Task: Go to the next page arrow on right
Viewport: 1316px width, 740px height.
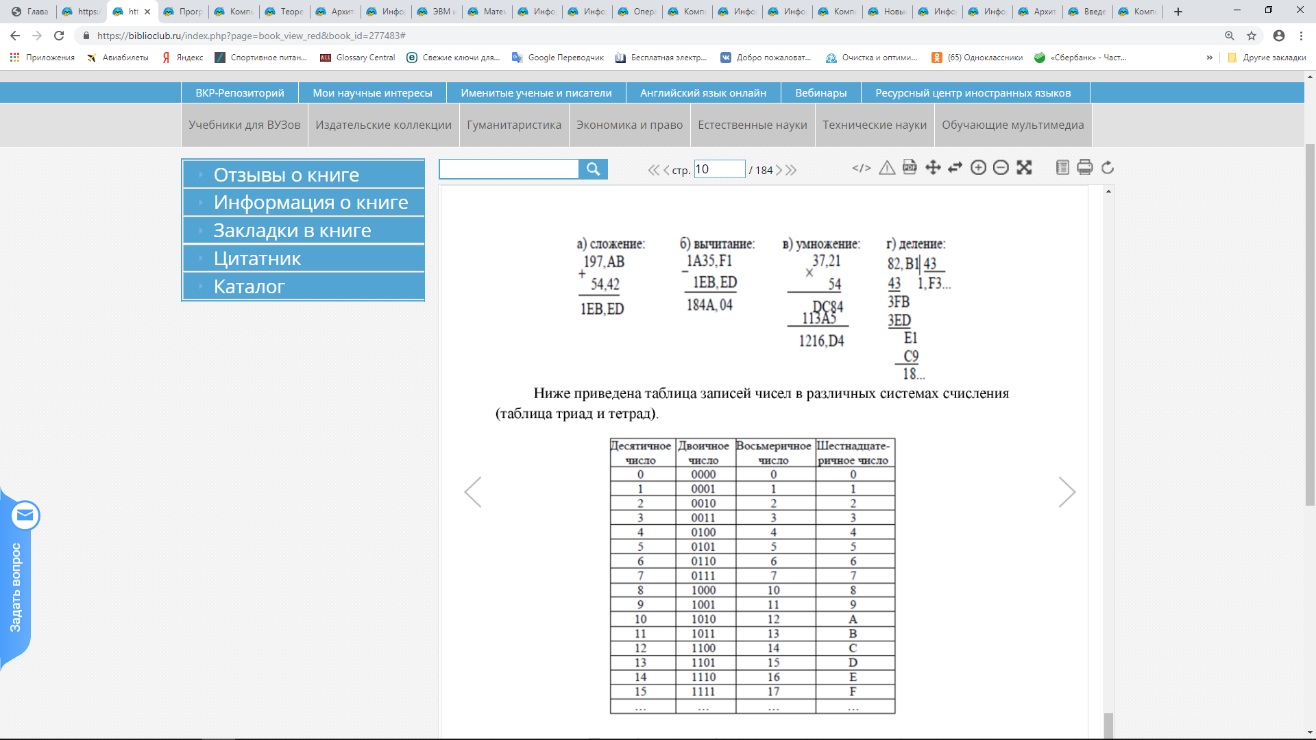Action: click(x=1067, y=492)
